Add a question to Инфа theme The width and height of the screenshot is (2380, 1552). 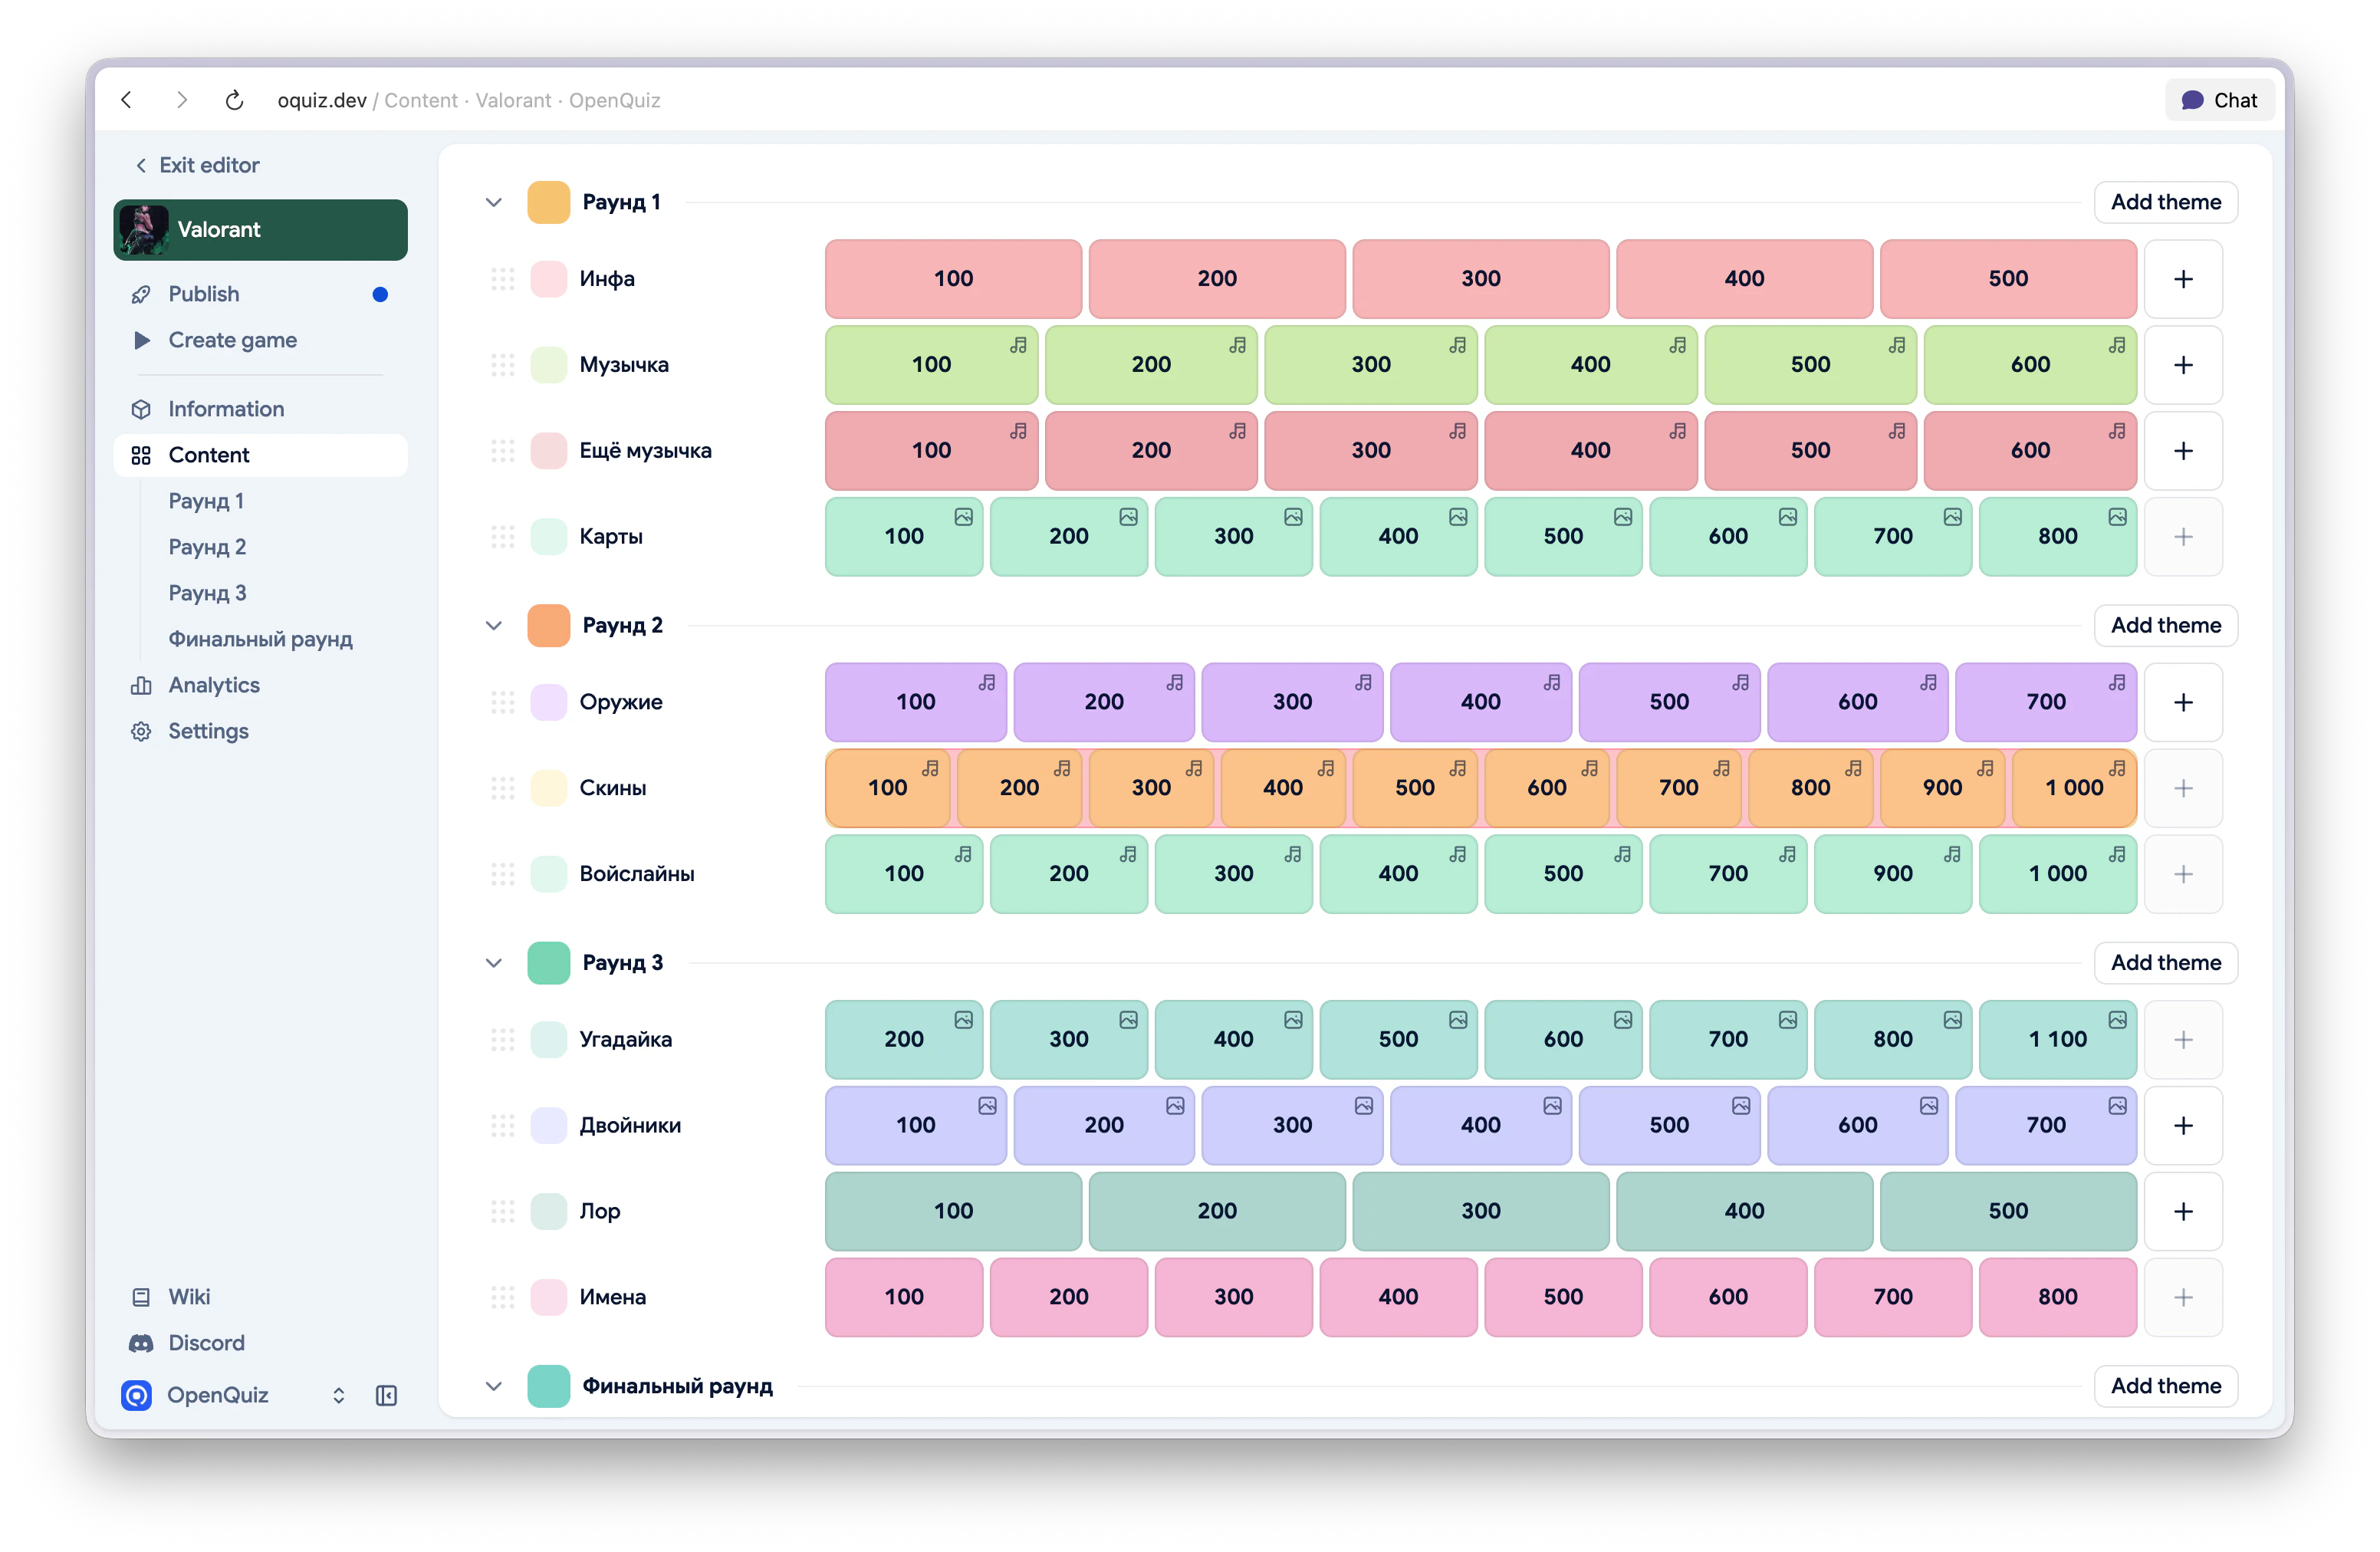click(x=2183, y=279)
